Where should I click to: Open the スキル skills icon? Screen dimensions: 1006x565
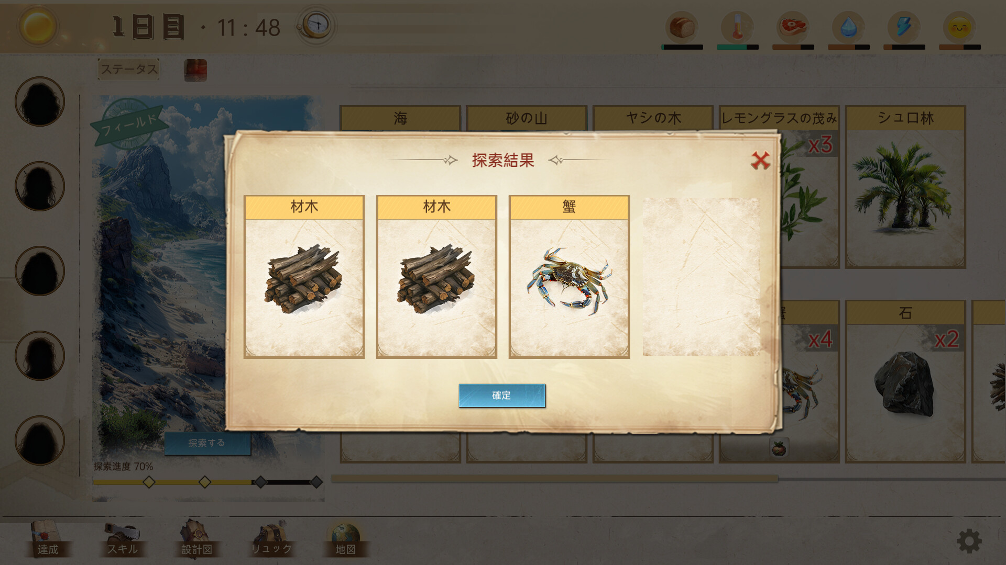123,539
